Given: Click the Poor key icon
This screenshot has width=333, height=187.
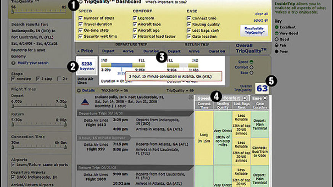Looking at the screenshot, I should pyautogui.click(x=277, y=51).
